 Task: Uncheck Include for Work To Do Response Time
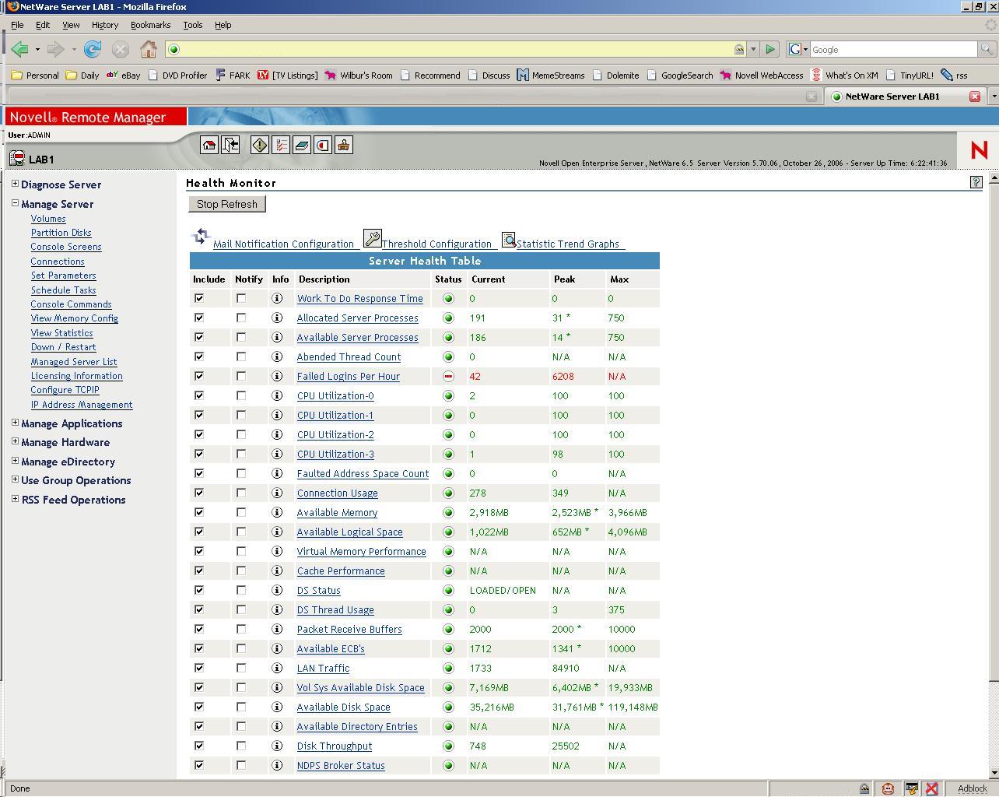click(199, 298)
